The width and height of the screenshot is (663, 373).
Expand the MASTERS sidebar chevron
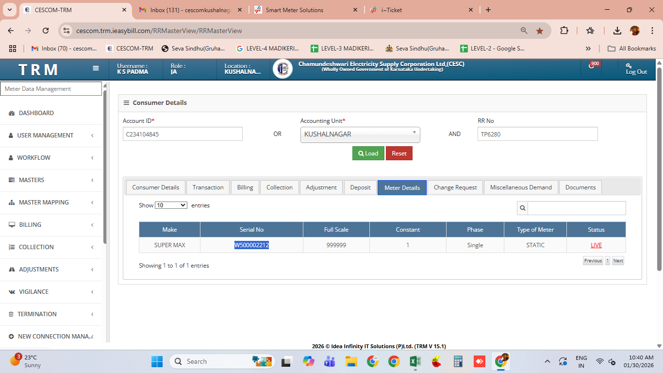pyautogui.click(x=92, y=180)
